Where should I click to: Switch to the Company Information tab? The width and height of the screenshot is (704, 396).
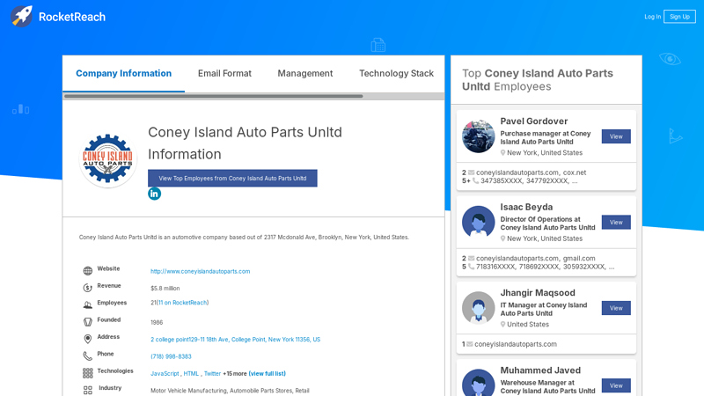click(x=123, y=74)
